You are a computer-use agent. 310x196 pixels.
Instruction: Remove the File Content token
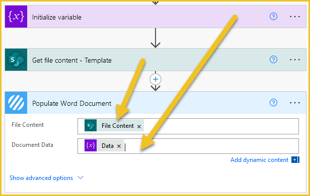pyautogui.click(x=139, y=126)
